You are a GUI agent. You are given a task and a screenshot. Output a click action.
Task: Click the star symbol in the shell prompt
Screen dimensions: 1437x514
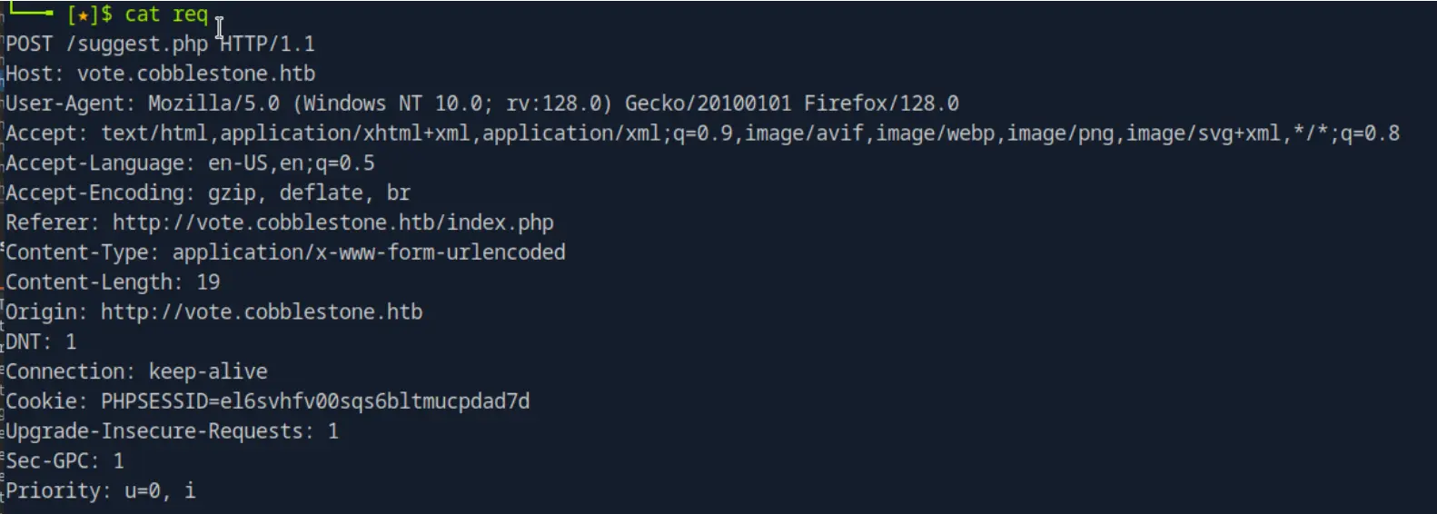82,15
